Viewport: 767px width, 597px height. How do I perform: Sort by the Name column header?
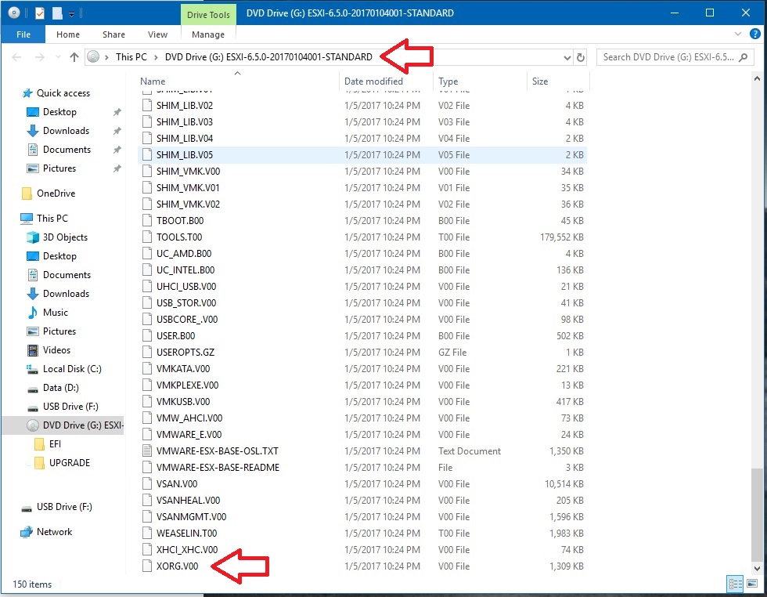[x=153, y=81]
